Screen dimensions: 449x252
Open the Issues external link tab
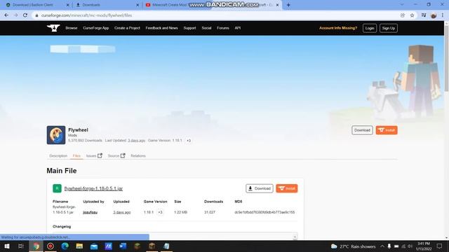pos(94,155)
